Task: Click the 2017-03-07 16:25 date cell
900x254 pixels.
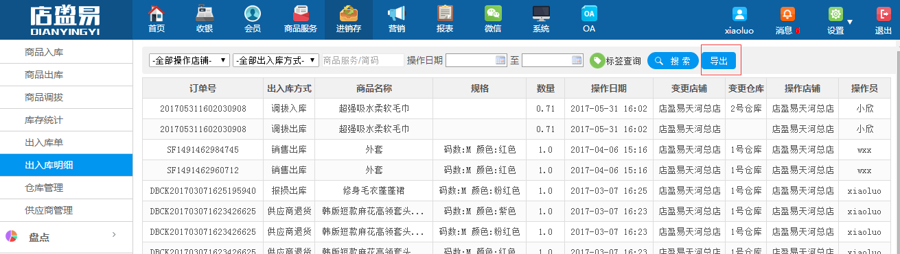Action: pyautogui.click(x=608, y=191)
